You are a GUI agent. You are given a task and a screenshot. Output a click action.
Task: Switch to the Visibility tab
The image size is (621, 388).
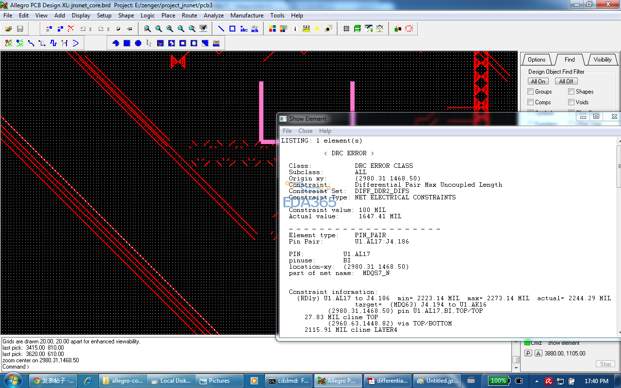603,60
